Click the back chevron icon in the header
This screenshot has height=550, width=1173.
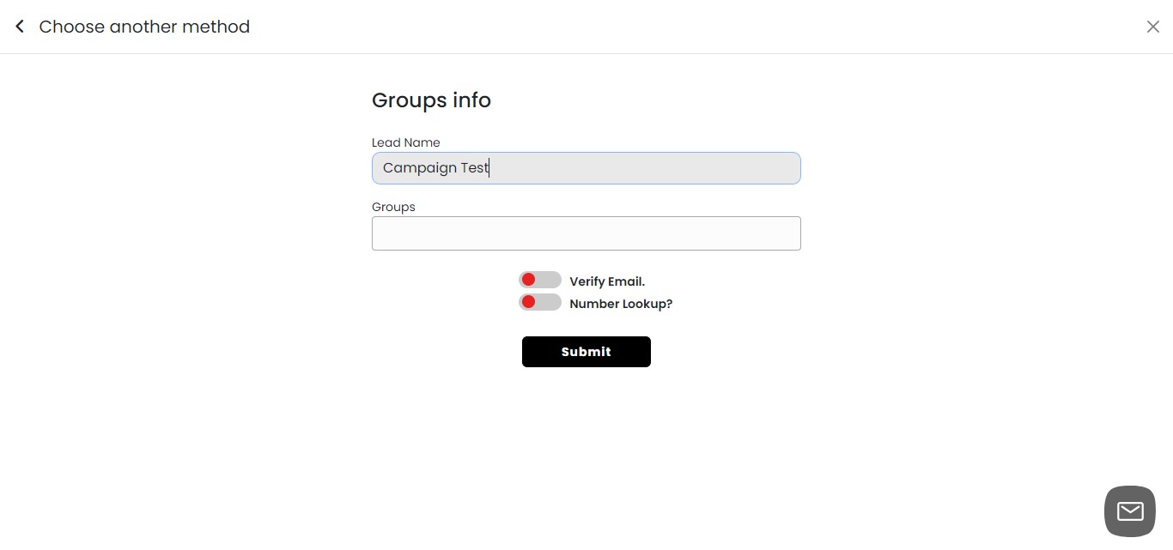click(19, 26)
